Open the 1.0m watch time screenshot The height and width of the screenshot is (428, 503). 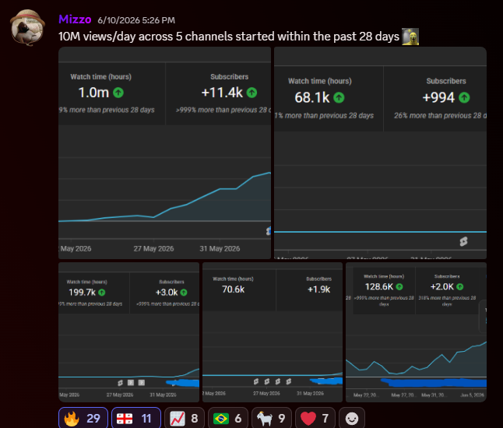pyautogui.click(x=164, y=153)
